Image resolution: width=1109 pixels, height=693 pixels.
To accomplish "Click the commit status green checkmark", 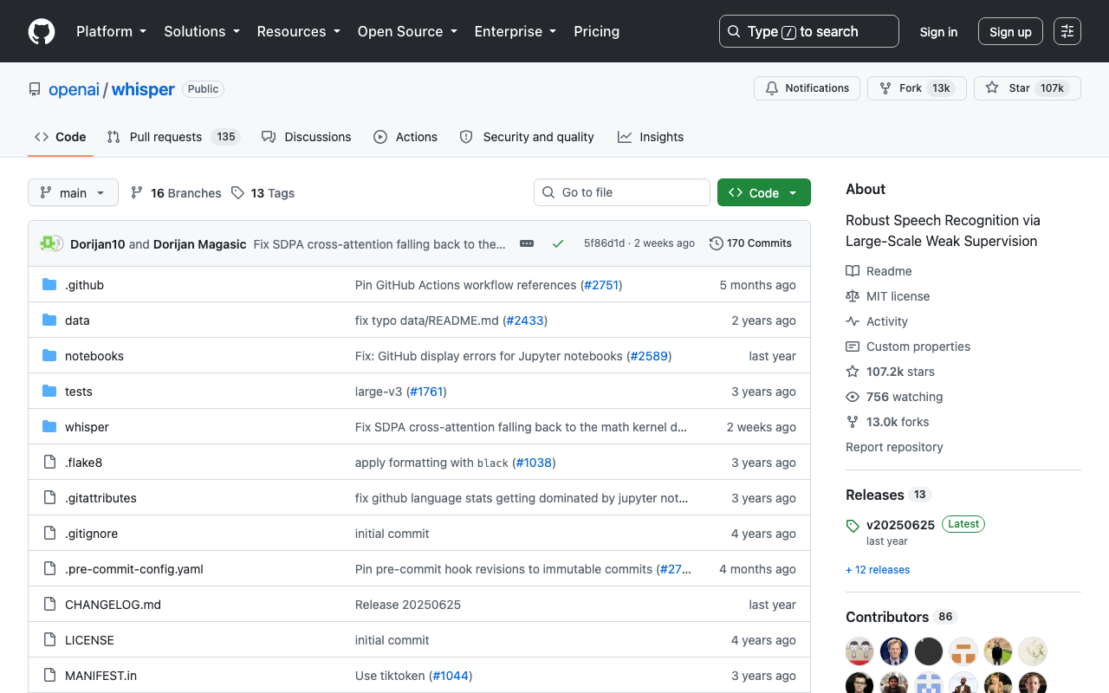I will coord(558,243).
